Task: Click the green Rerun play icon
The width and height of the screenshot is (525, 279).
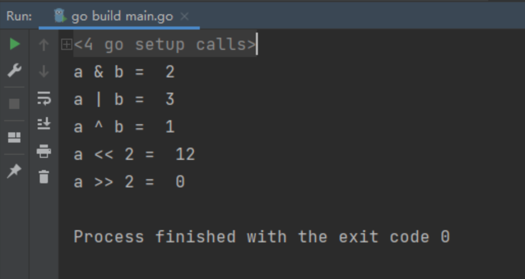Action: [x=14, y=44]
